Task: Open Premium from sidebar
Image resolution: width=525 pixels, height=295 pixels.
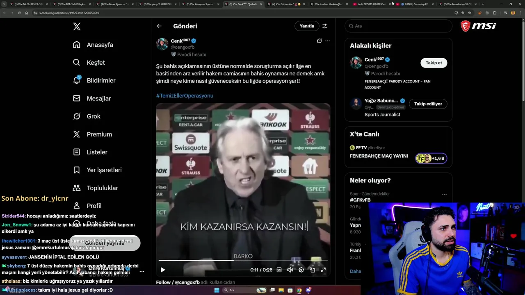Action: [92, 134]
